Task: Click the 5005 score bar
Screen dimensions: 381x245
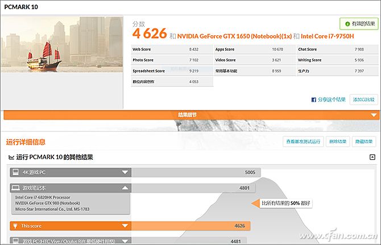Action: click(196, 172)
